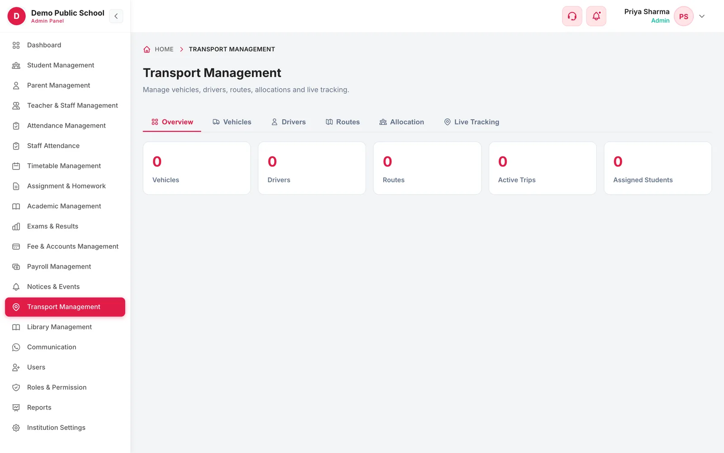Click the Dashboard grid icon in sidebar
Viewport: 724px width, 453px height.
click(16, 45)
